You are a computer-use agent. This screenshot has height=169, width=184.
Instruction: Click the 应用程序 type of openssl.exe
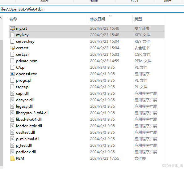[142, 74]
